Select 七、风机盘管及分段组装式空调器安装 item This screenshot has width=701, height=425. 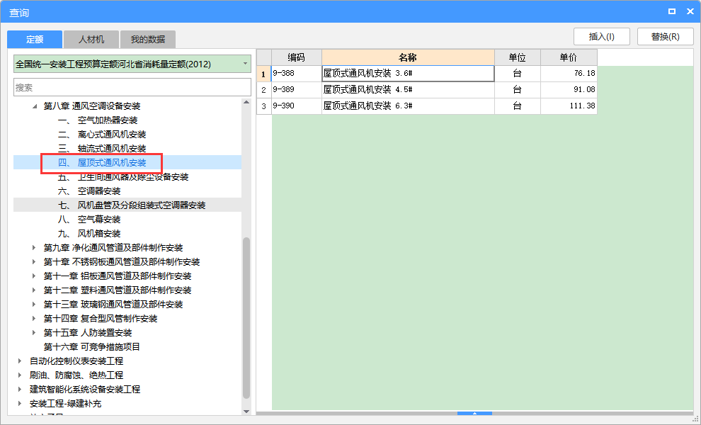[132, 205]
